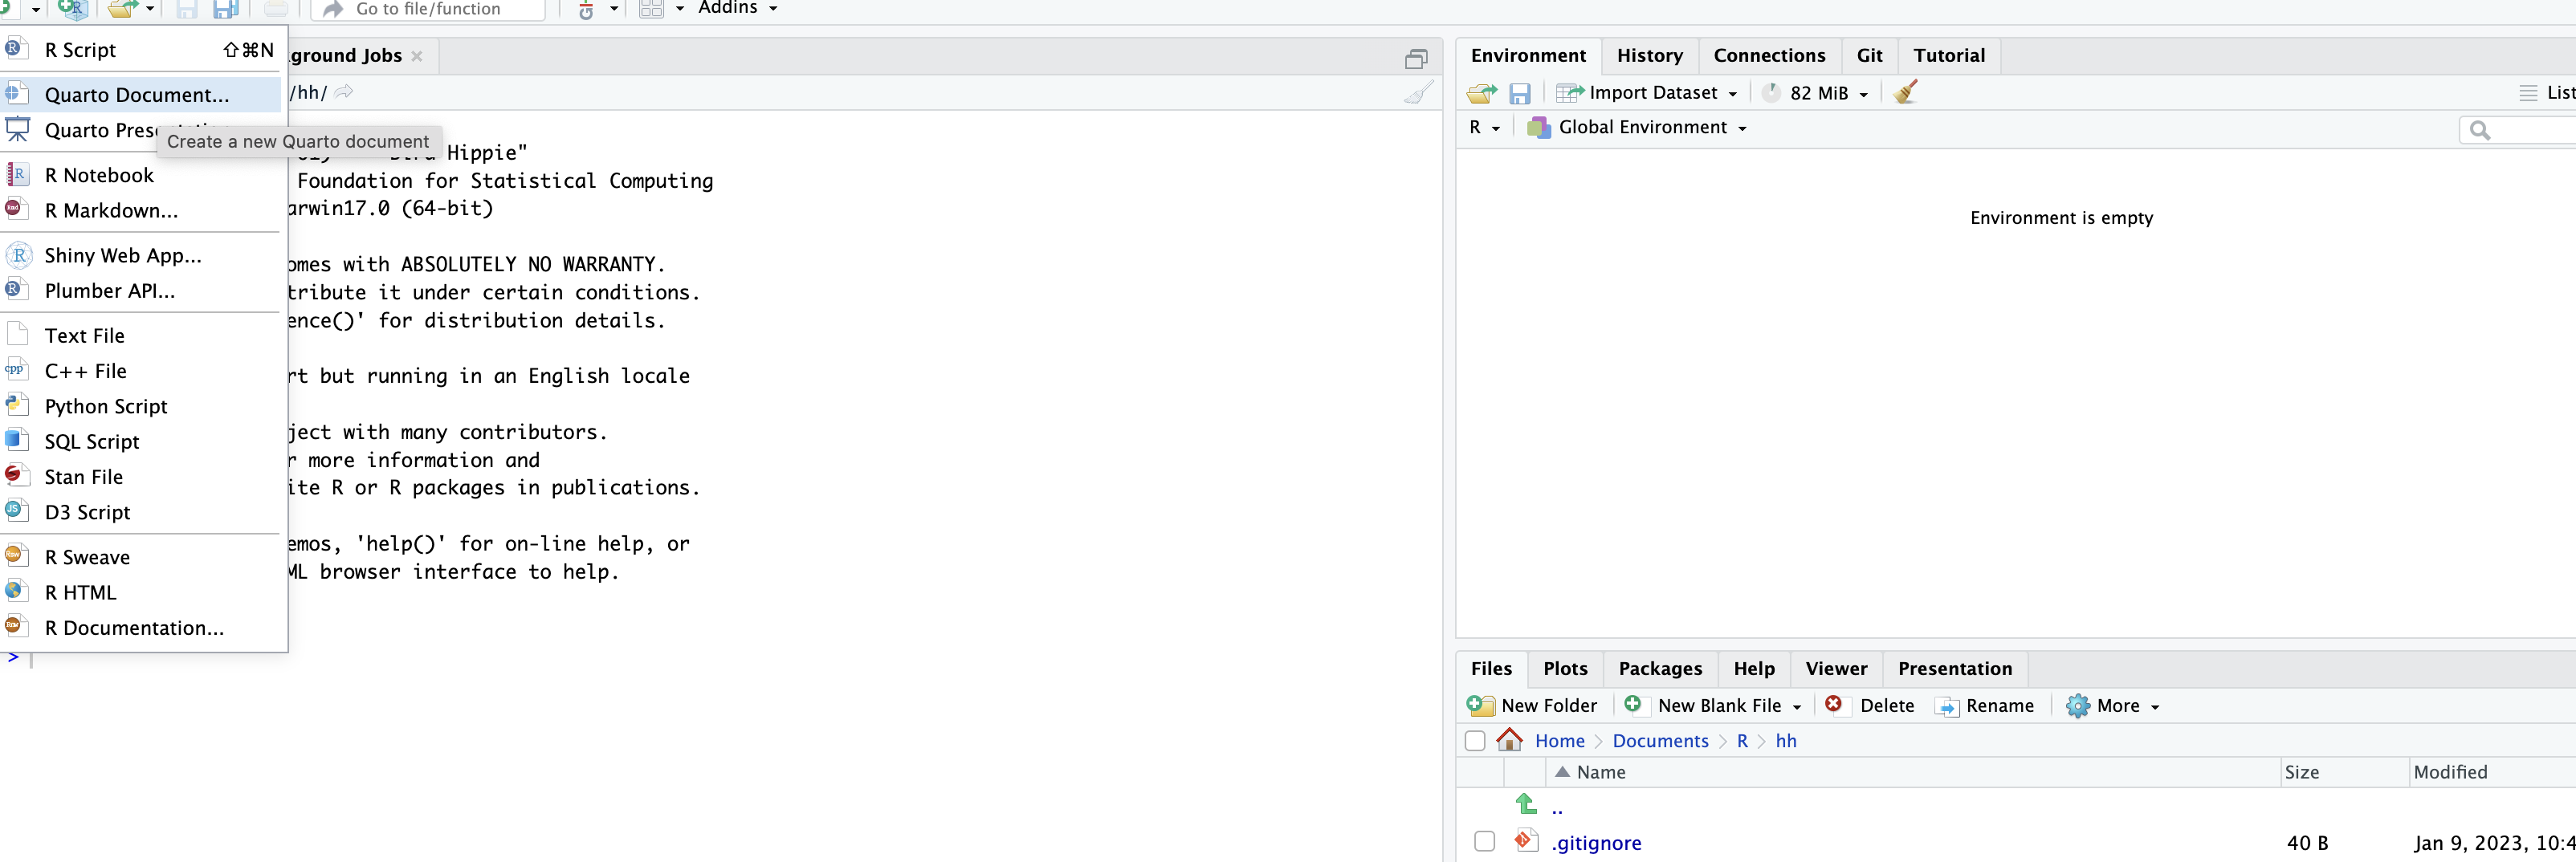2576x862 pixels.
Task: Open the Import Dataset dropdown
Action: click(1647, 93)
